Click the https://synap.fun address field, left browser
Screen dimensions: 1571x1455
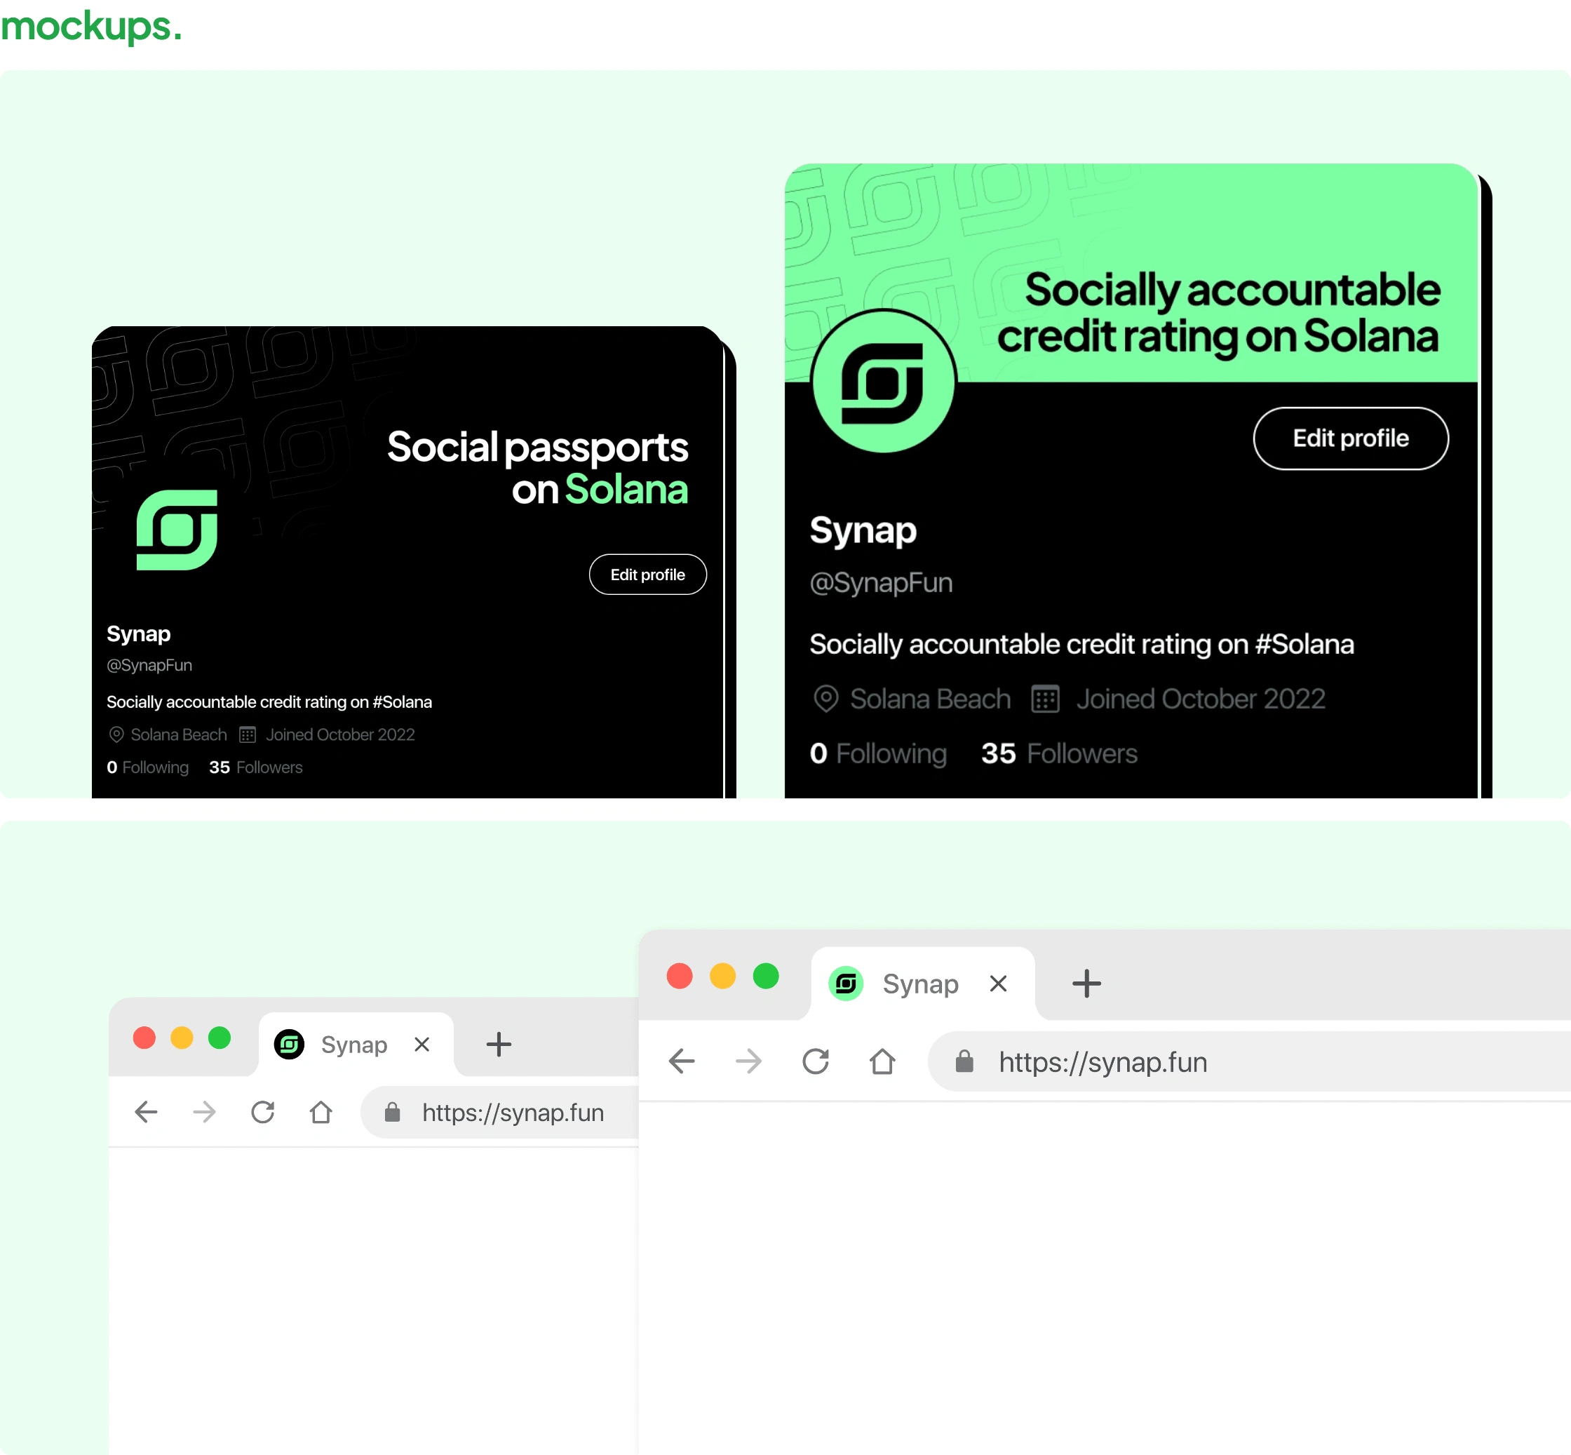[500, 1113]
